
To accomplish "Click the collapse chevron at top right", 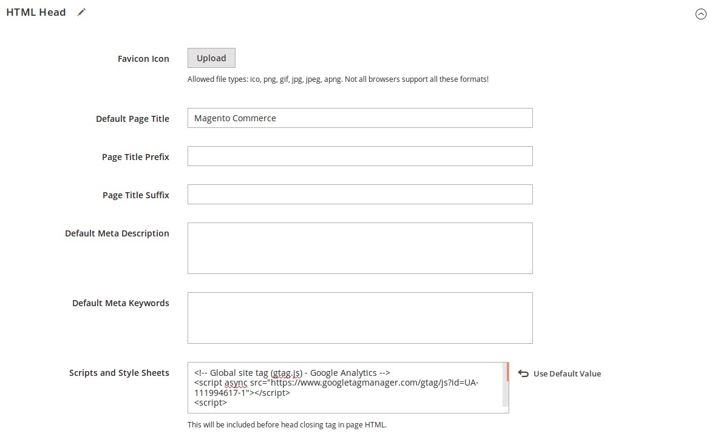I will click(702, 13).
